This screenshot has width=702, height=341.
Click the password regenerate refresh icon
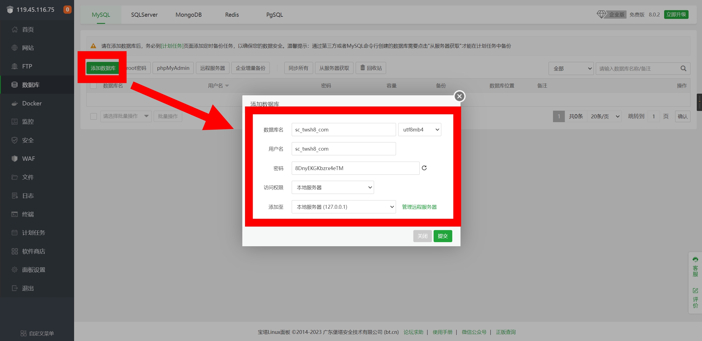(x=424, y=168)
